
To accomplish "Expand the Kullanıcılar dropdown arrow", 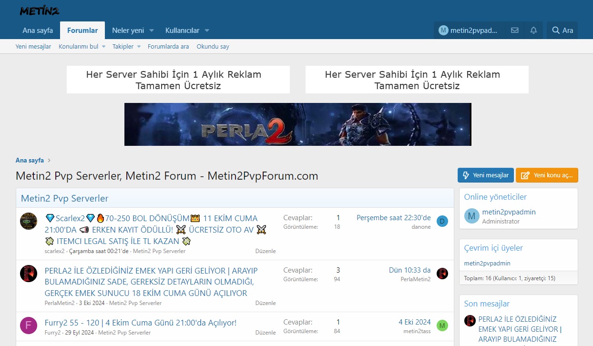I will 207,31.
